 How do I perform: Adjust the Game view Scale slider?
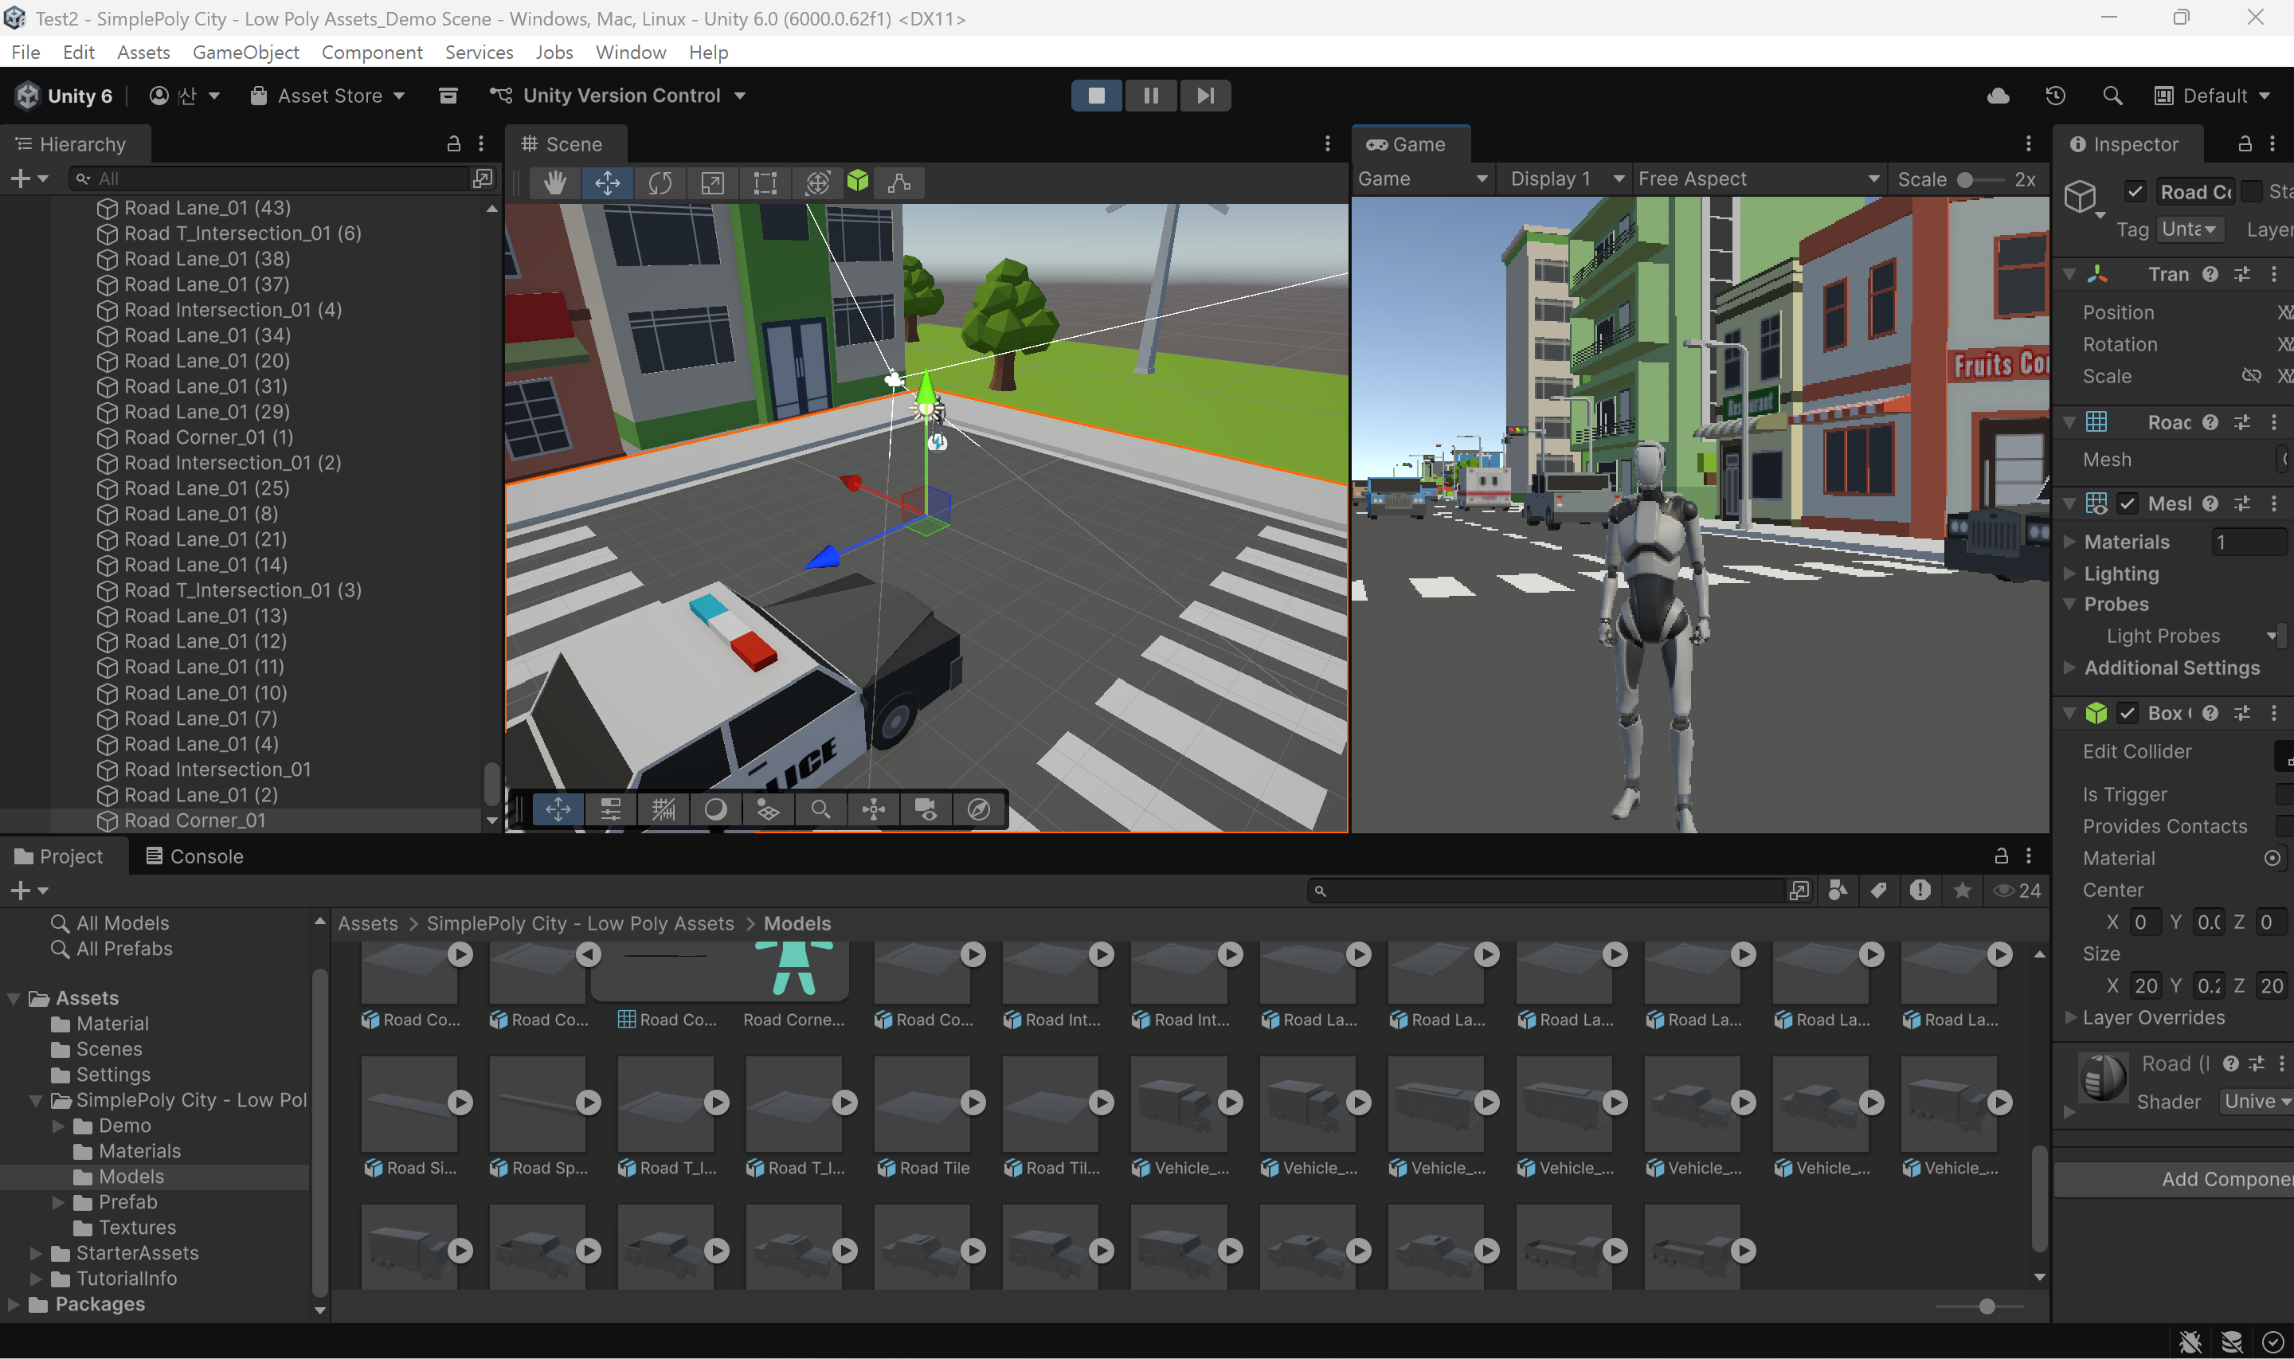(x=1965, y=180)
